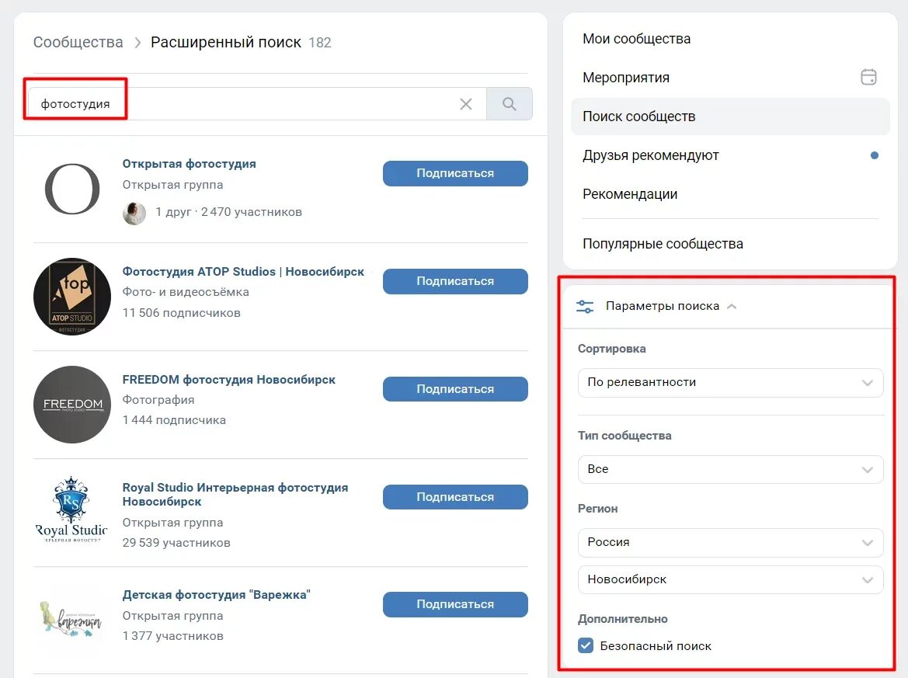The image size is (908, 678).
Task: Open the Сообщества breadcrumb link
Action: [78, 42]
